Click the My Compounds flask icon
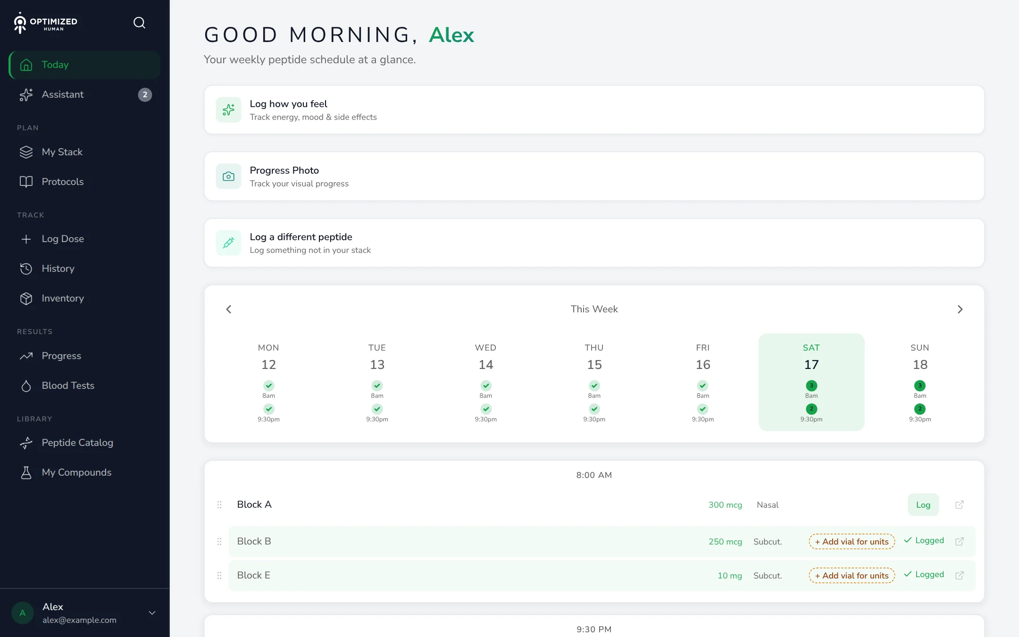Screen dimensions: 1019x637 pos(26,473)
